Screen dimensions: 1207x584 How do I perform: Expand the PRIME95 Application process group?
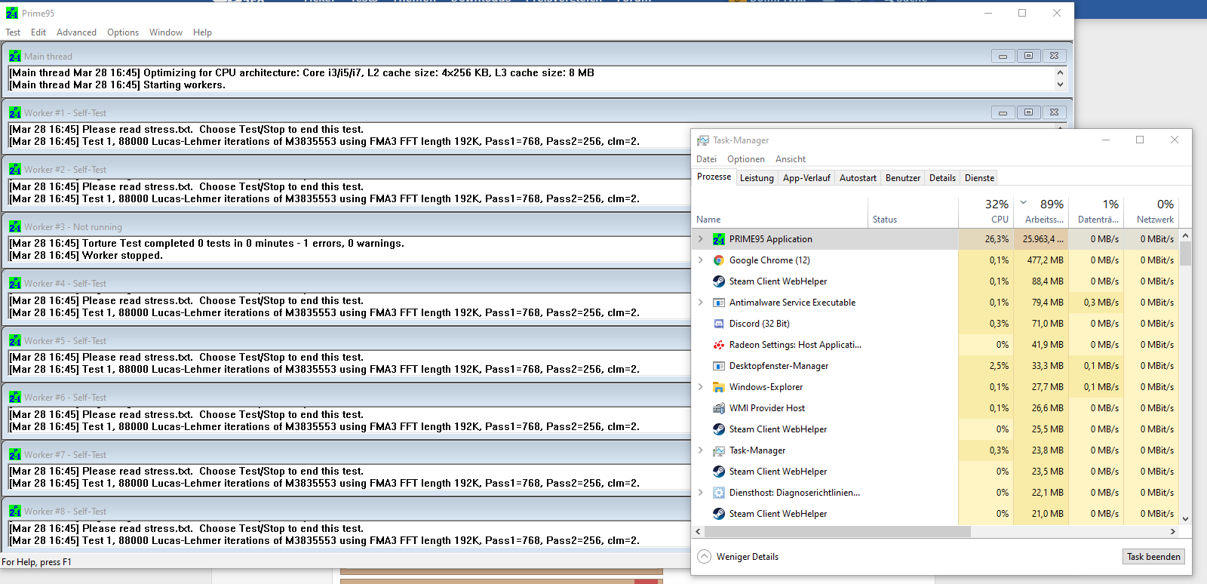[701, 239]
